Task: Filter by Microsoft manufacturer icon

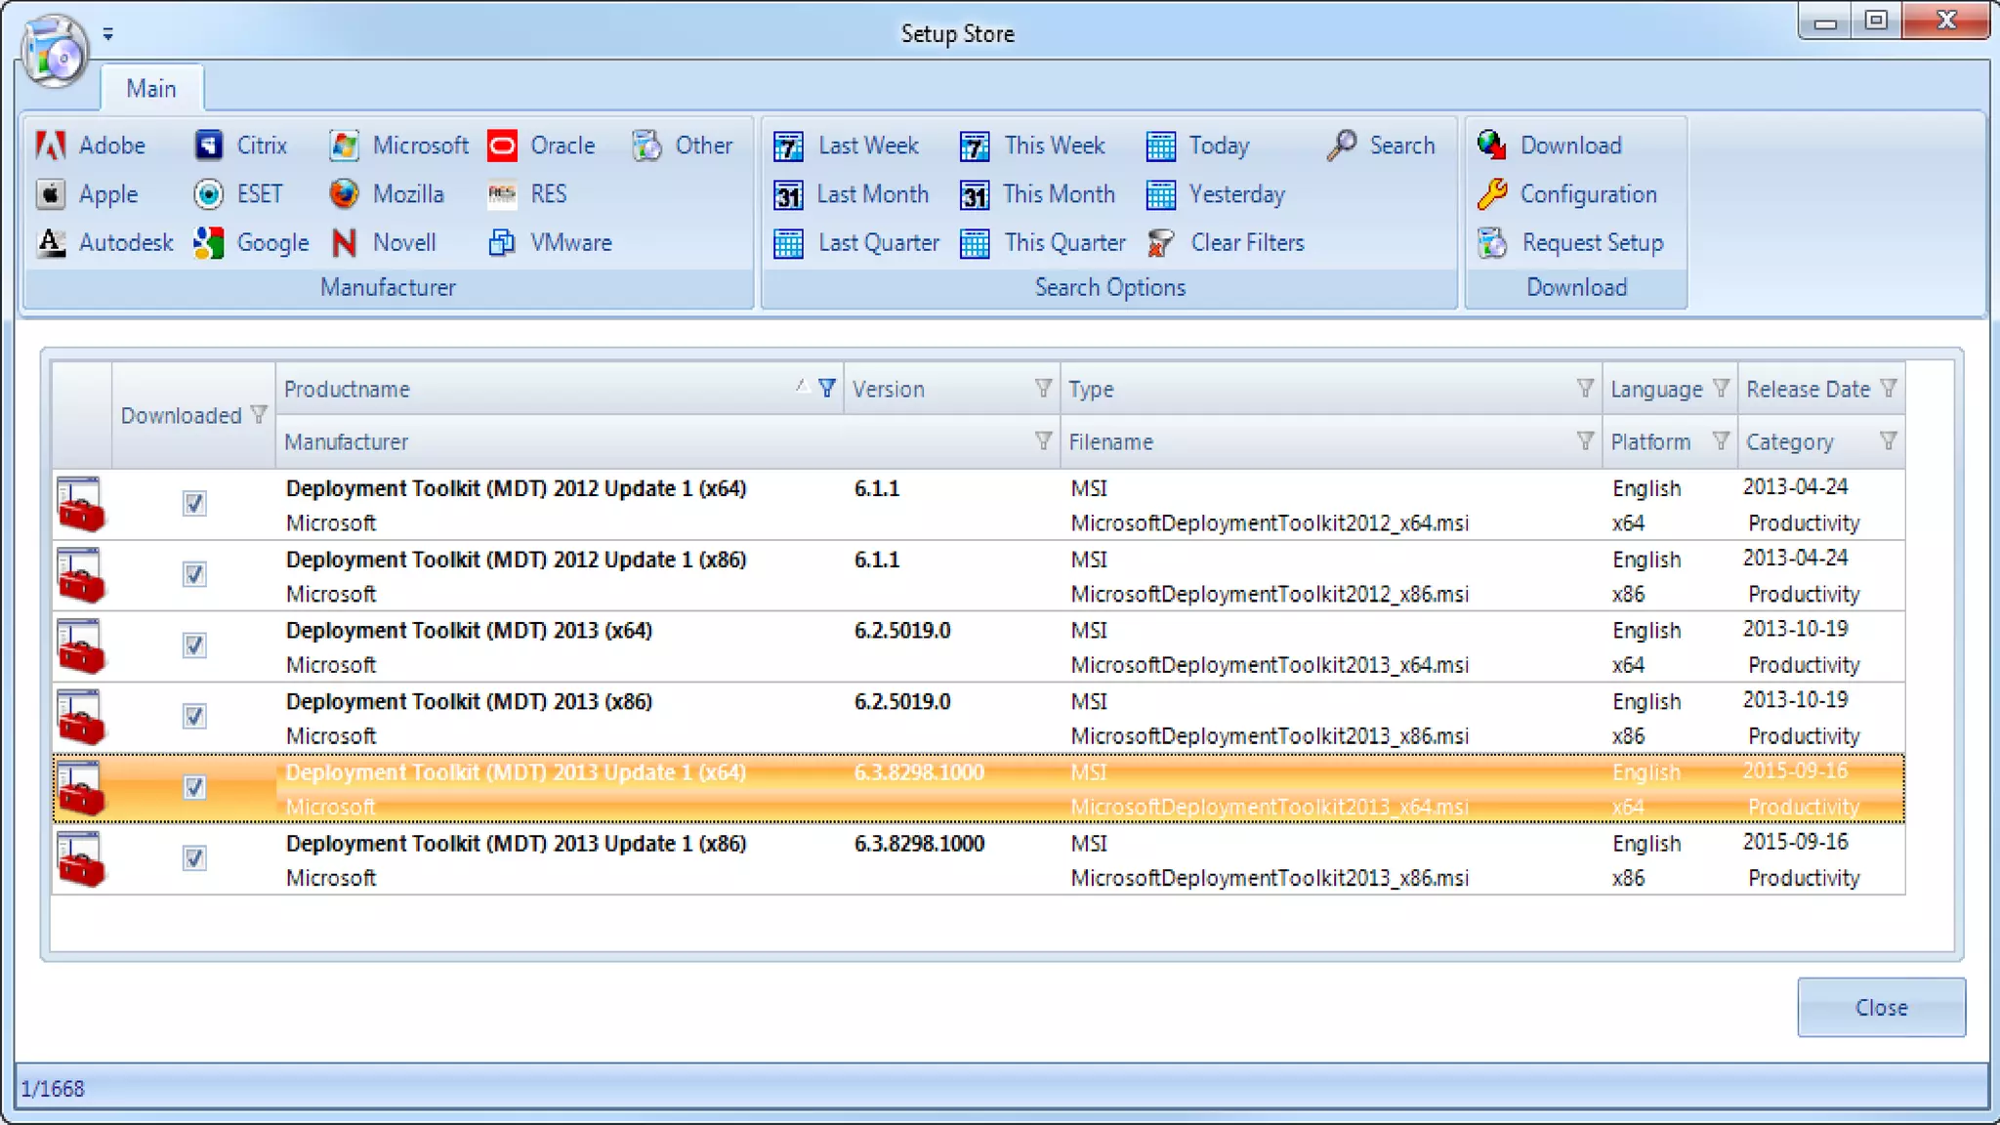Action: tap(344, 146)
